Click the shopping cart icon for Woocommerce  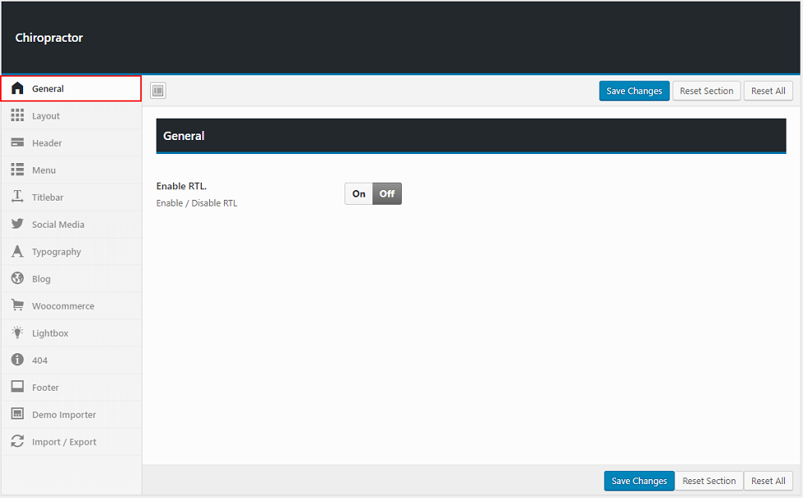(x=17, y=306)
